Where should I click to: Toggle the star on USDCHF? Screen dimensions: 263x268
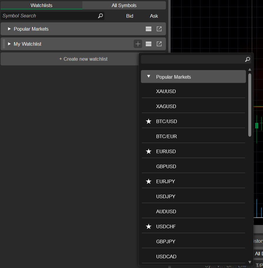tap(149, 226)
